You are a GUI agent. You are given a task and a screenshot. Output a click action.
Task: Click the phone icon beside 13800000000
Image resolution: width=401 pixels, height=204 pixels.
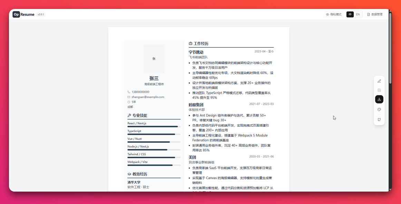(x=128, y=92)
